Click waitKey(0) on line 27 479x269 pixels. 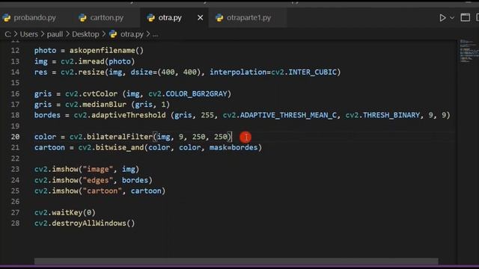[x=73, y=212]
